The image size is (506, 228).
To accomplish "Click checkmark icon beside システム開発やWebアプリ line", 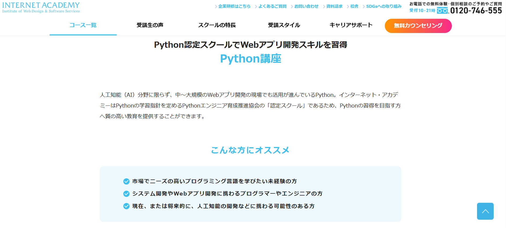I will [126, 194].
